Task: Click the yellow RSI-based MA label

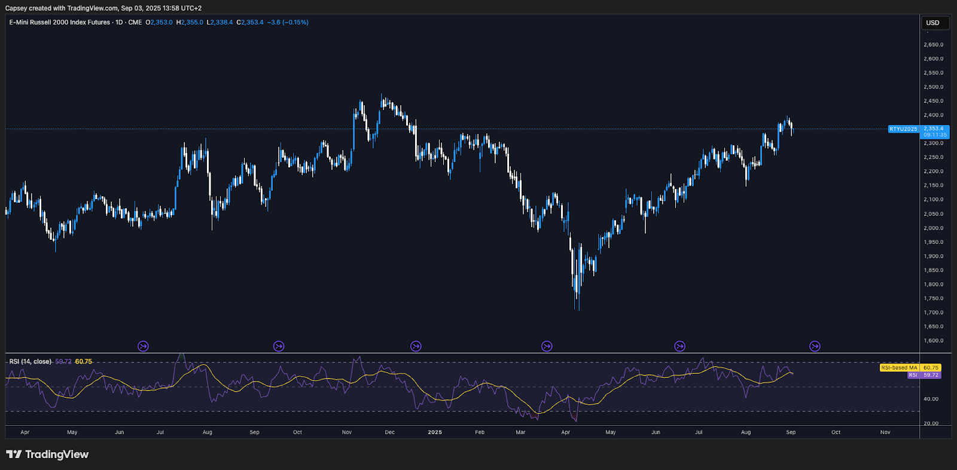Action: (899, 368)
